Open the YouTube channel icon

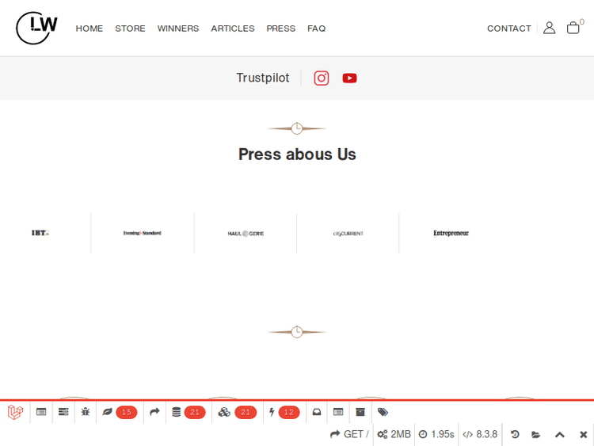tap(349, 78)
